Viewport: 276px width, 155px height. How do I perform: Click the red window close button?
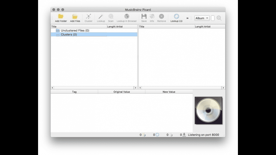point(54,10)
